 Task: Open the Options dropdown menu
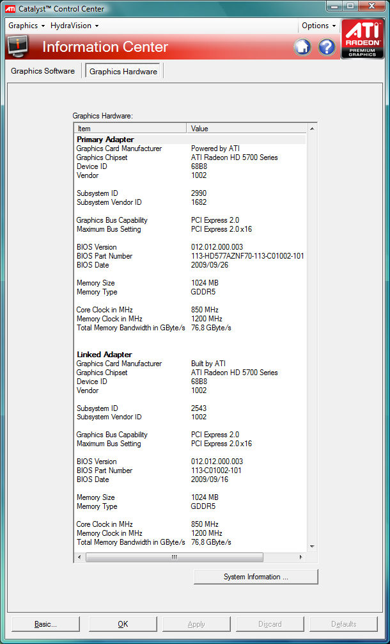[318, 26]
